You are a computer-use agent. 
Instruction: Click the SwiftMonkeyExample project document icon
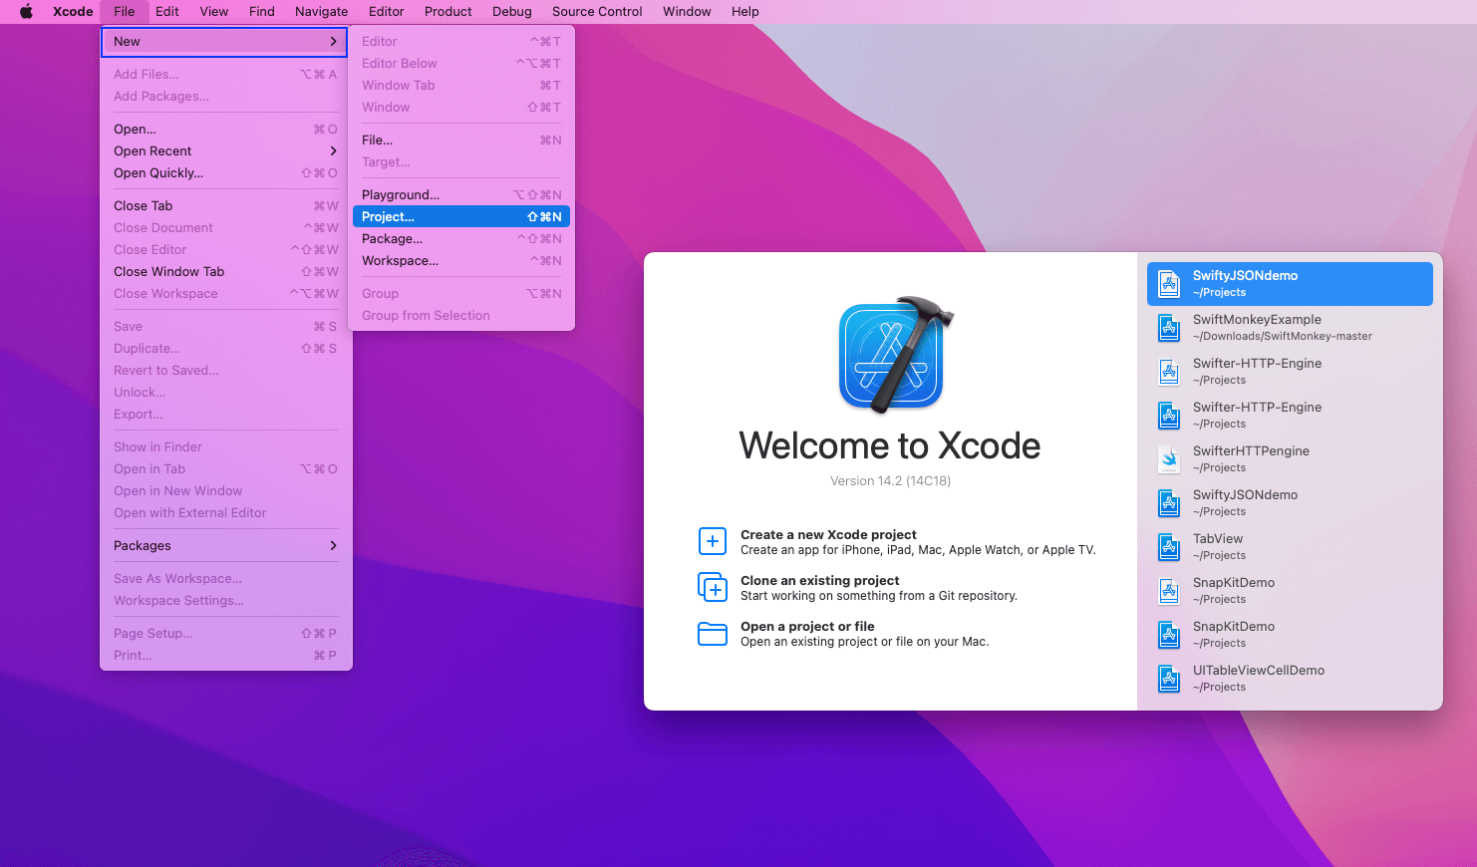click(1168, 328)
